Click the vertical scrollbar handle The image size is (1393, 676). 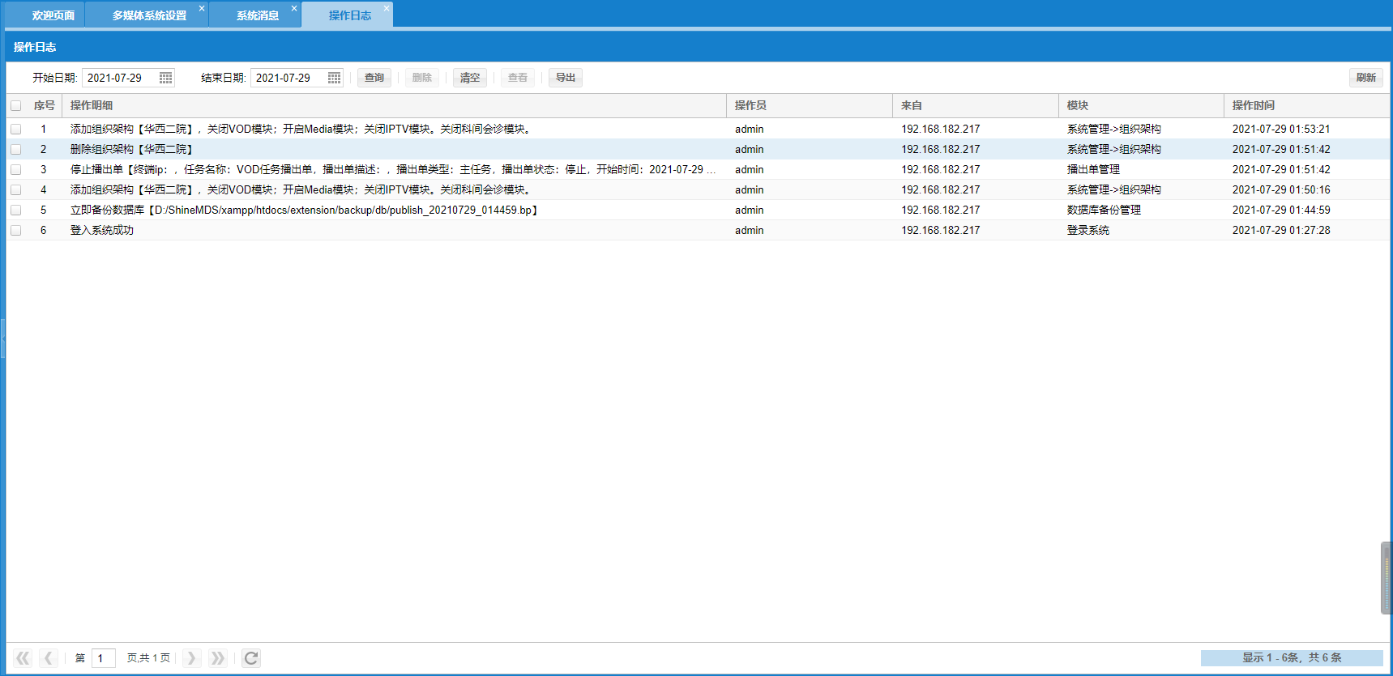pos(1387,578)
